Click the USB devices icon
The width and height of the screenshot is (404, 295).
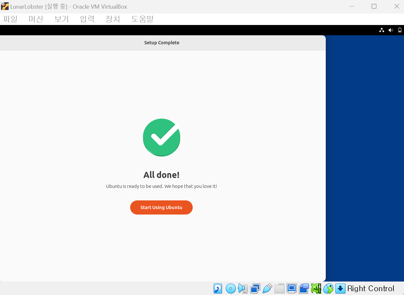[x=267, y=288]
